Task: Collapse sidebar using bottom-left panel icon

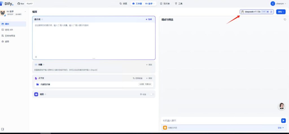Action: pos(3,129)
